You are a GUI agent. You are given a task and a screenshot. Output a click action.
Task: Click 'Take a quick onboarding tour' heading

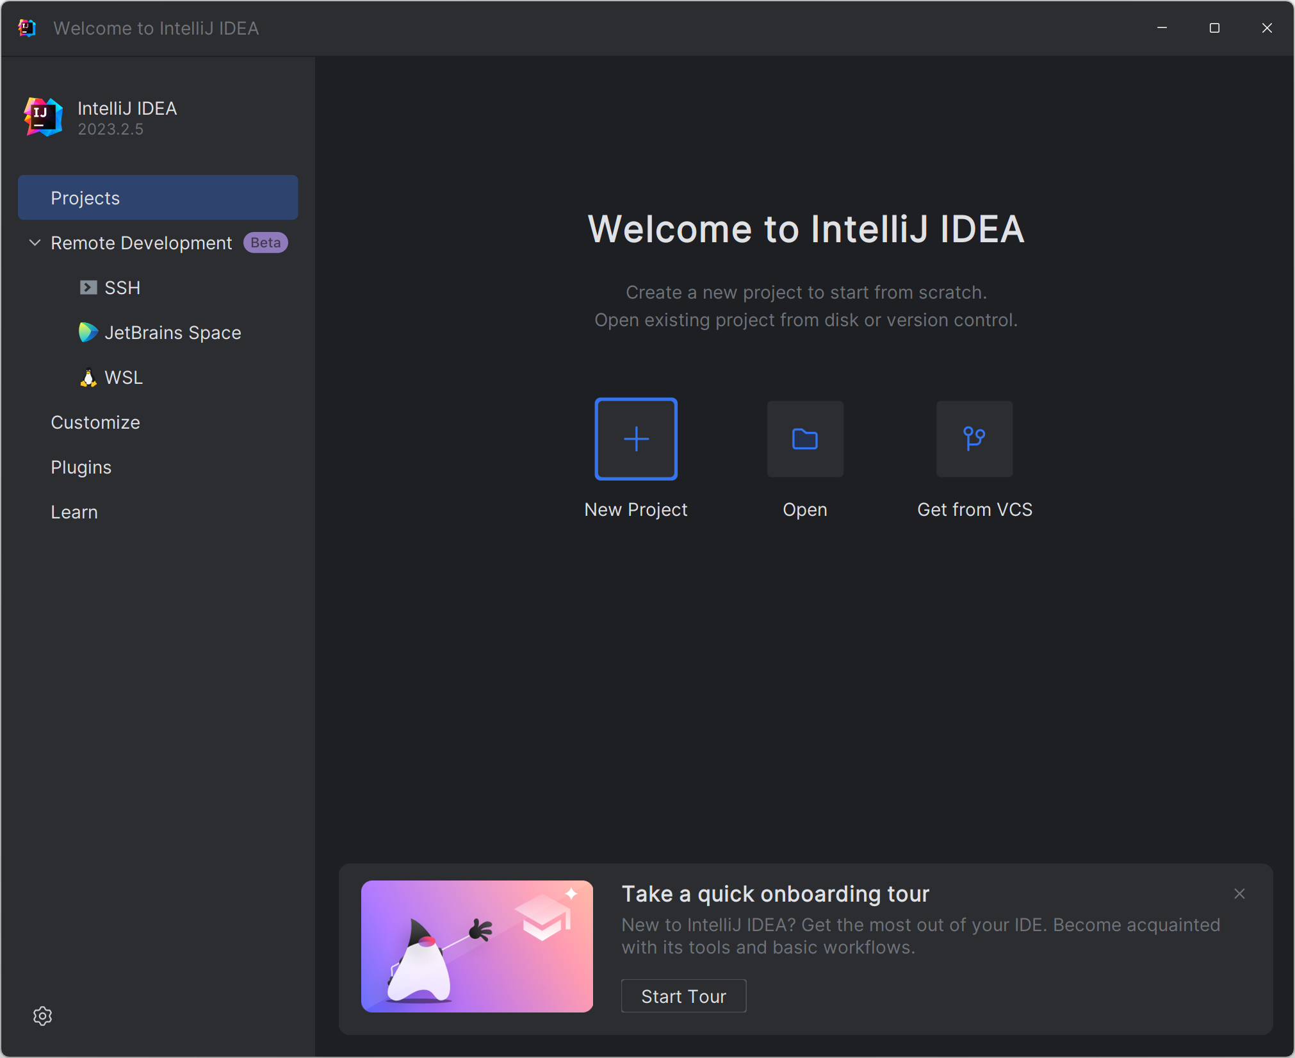776,893
